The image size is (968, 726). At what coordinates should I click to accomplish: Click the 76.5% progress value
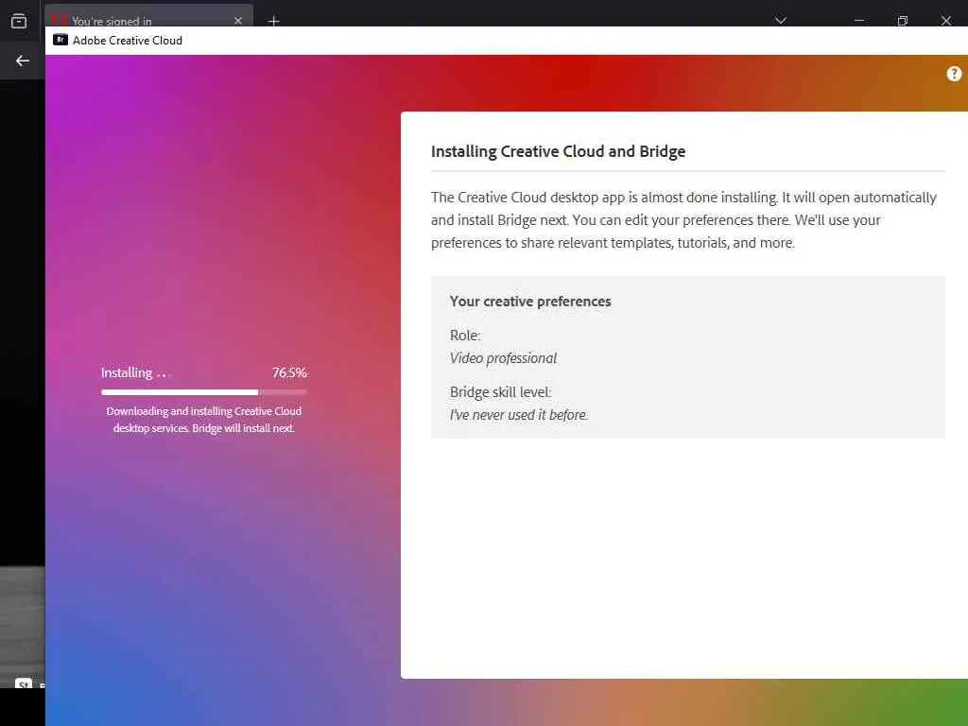click(x=289, y=372)
